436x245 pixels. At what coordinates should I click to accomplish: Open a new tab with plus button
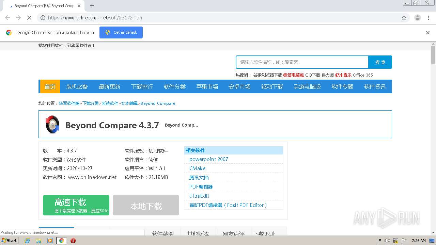click(92, 6)
